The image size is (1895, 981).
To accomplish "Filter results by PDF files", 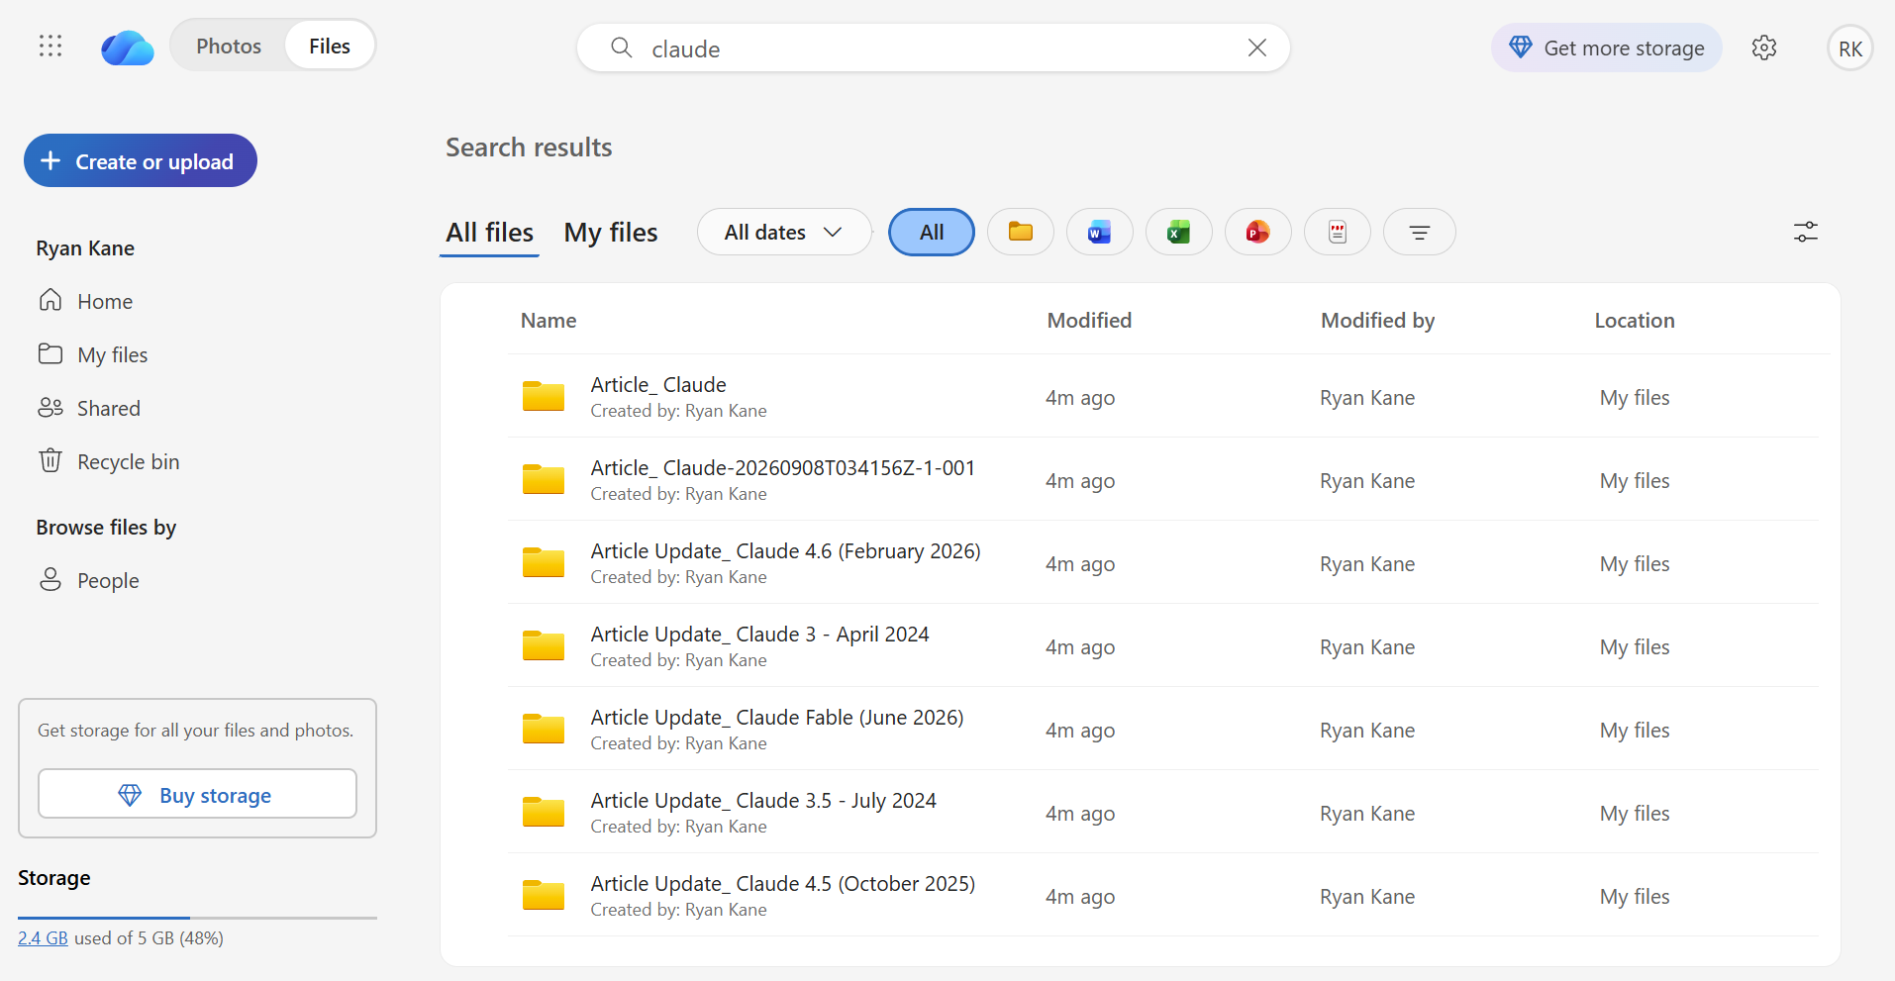I will tap(1337, 232).
